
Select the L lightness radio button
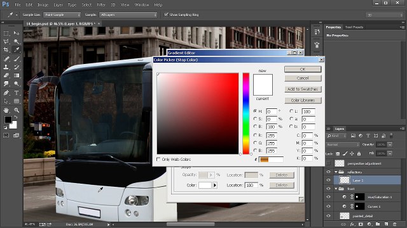tap(291, 111)
